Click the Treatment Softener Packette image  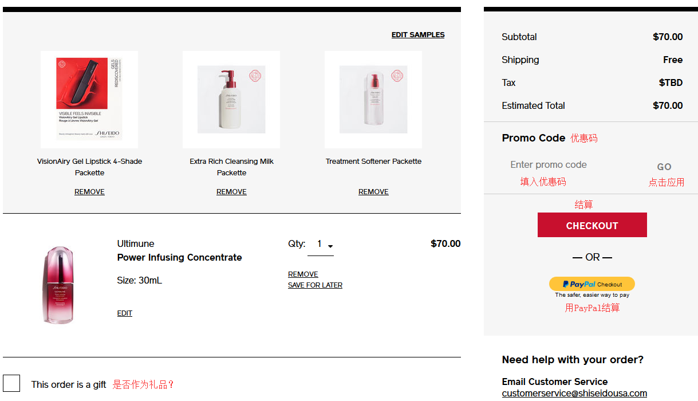coord(373,99)
